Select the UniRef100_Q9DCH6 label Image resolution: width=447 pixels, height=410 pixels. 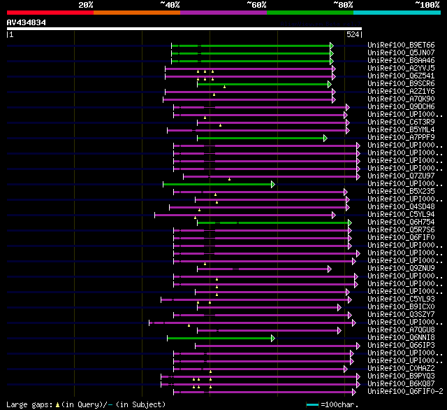coord(401,106)
